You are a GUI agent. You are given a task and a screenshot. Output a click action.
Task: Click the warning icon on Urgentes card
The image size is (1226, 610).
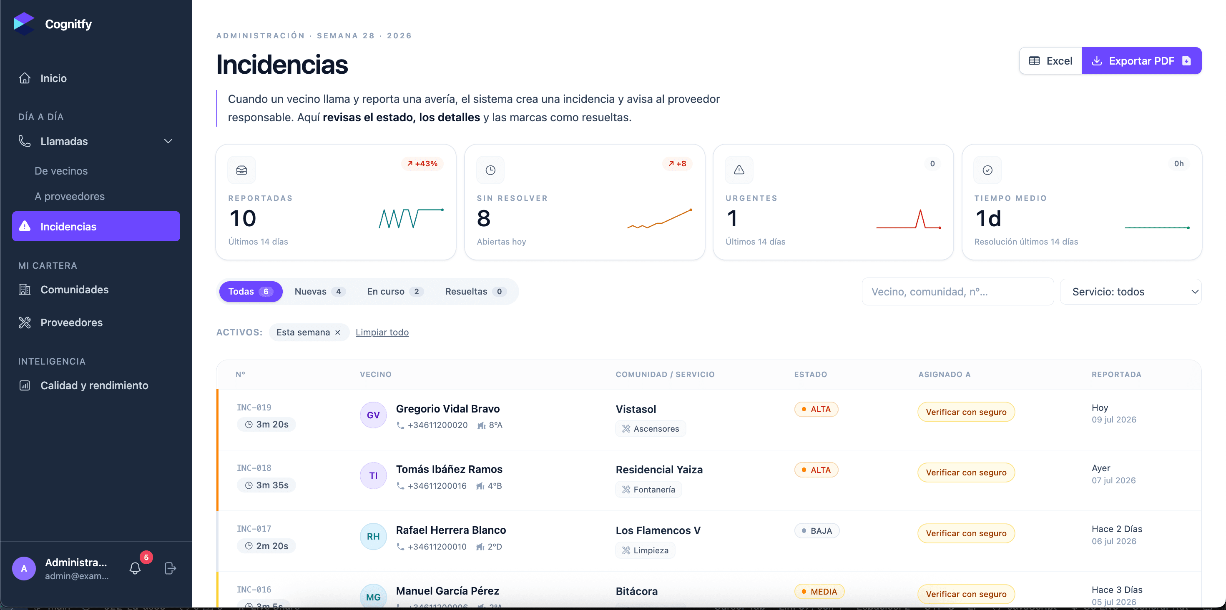[739, 170]
